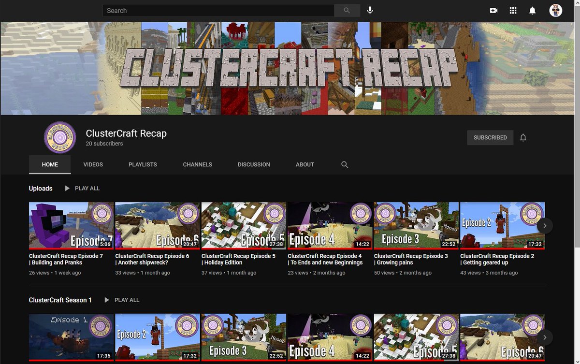Image resolution: width=580 pixels, height=364 pixels.
Task: Open Episode 7 thumbnail in Uploads
Action: [x=72, y=225]
